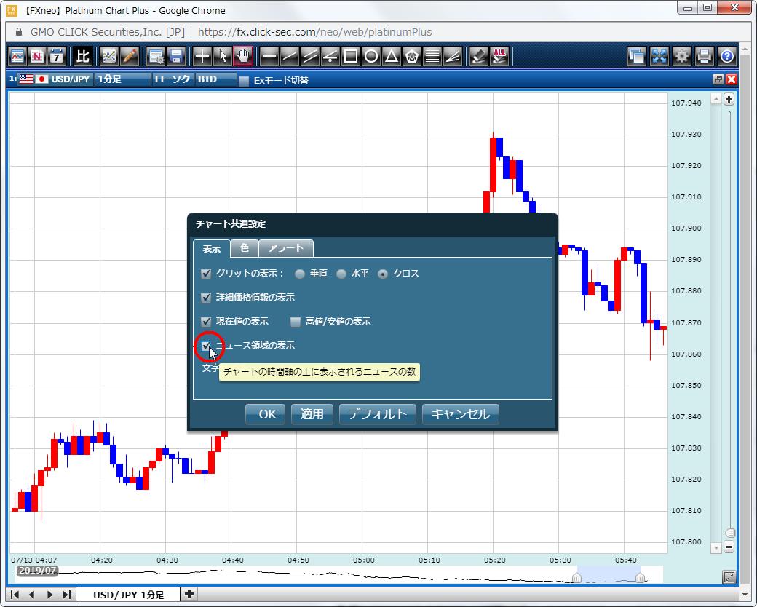Screen dimensions: 757x607
Task: Uncheck ニュース領域の表示 checkbox
Action: pos(206,346)
